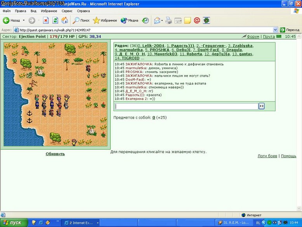This screenshot has height=227, width=302.
Task: Click the RL language indicator in tray
Action: [258, 223]
